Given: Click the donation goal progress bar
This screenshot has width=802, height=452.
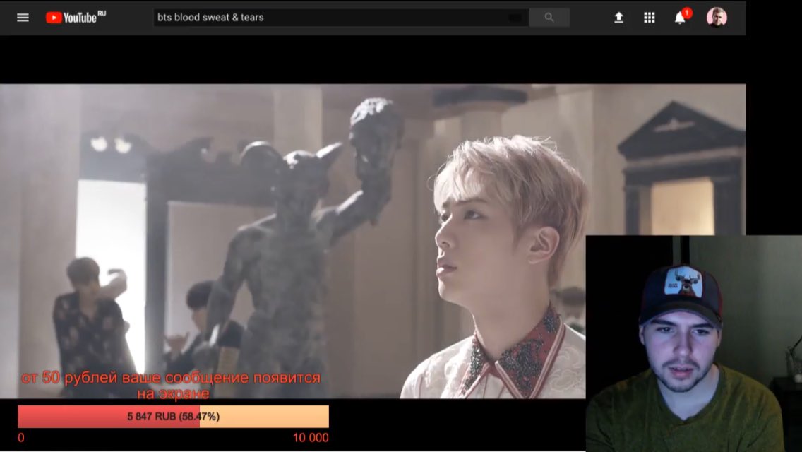Looking at the screenshot, I should 174,416.
